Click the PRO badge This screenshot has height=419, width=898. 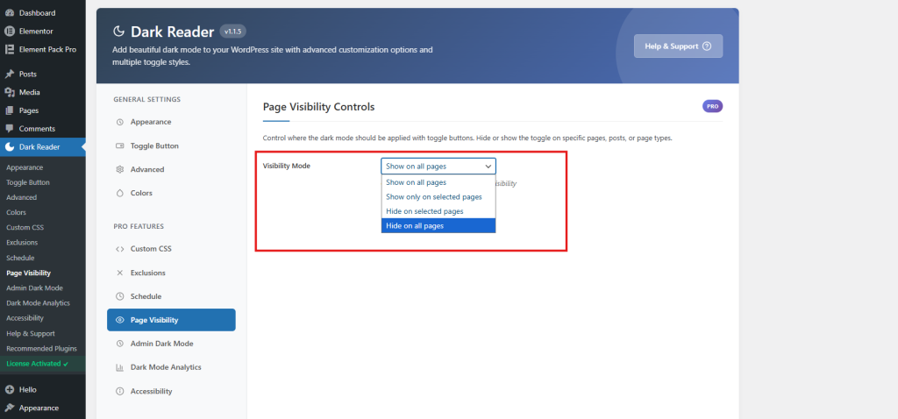click(712, 106)
